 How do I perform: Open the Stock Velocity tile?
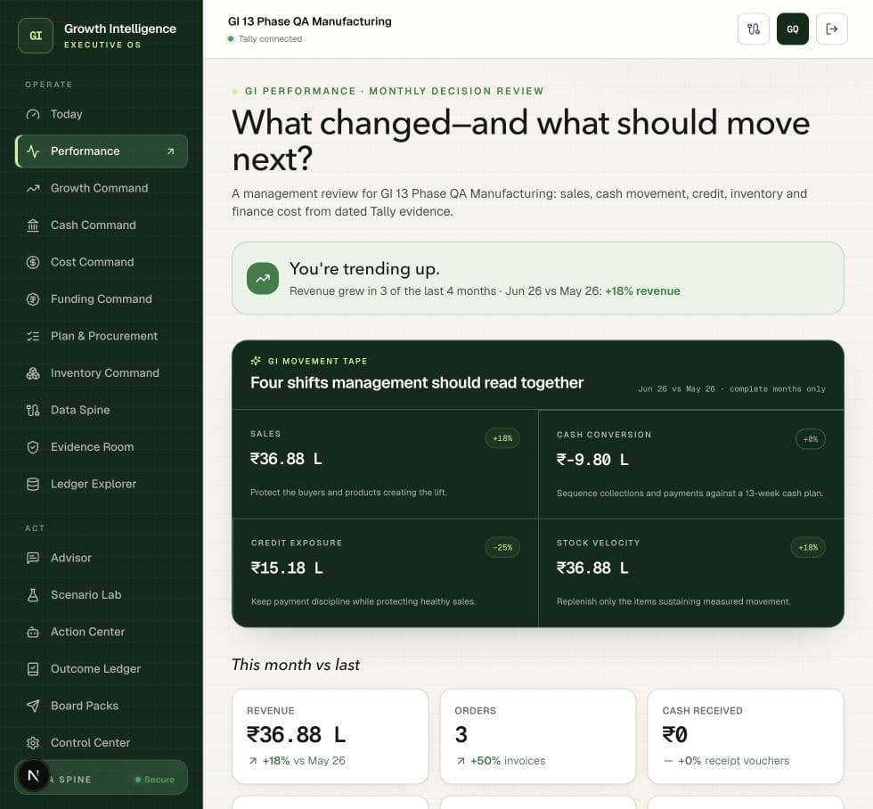691,573
